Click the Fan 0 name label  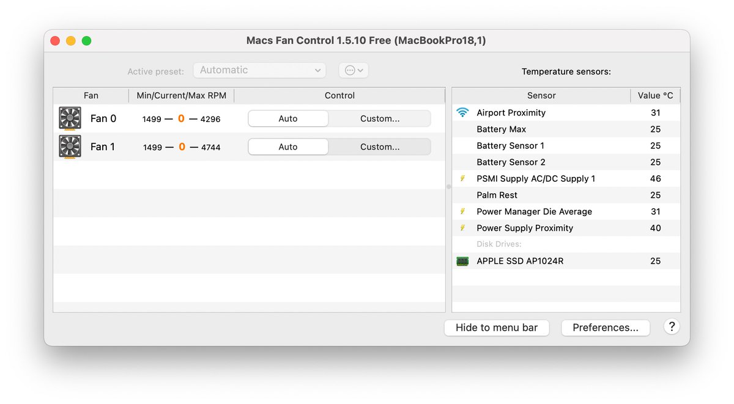pyautogui.click(x=103, y=118)
